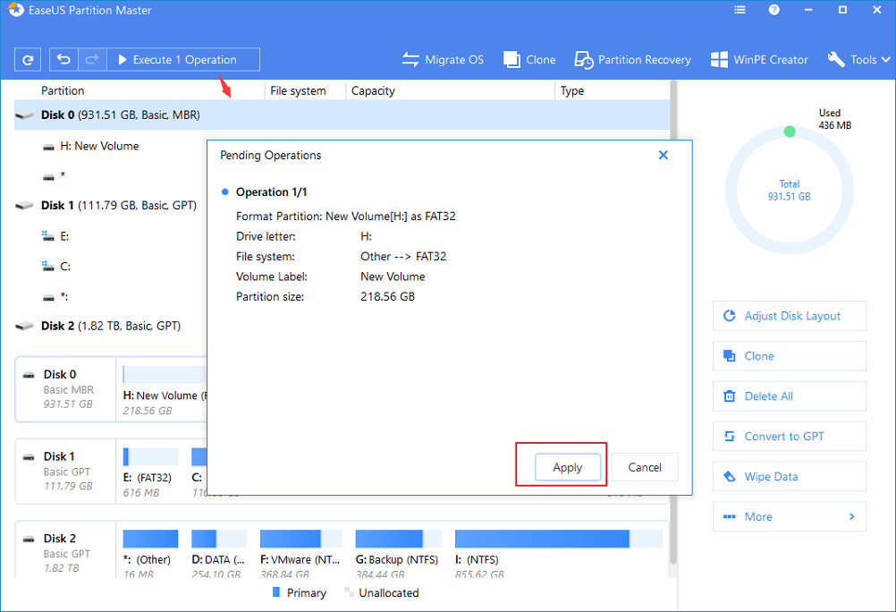
Task: Open the Clone tool in toolbar
Action: pyautogui.click(x=529, y=59)
